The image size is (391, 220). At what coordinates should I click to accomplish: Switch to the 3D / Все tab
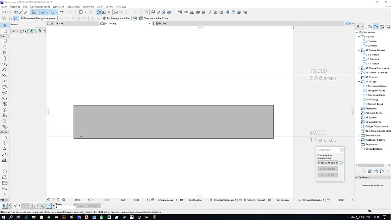[178, 24]
